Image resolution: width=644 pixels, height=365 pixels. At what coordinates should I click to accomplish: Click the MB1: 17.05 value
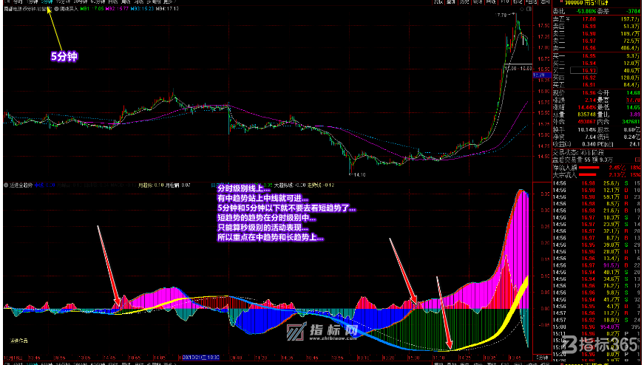[x=92, y=9]
